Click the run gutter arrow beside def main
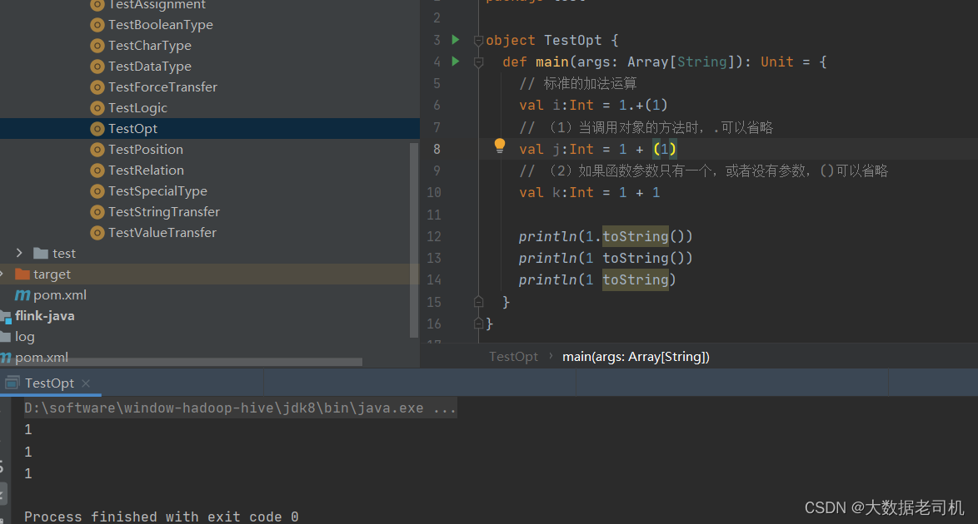 click(456, 62)
